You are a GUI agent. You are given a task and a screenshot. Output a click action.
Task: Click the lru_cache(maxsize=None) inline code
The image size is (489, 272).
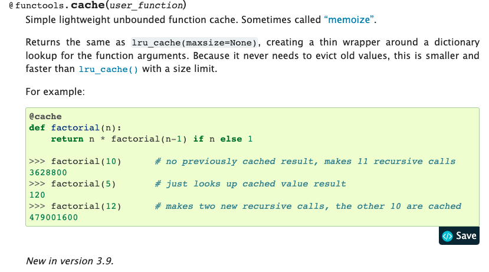(195, 43)
